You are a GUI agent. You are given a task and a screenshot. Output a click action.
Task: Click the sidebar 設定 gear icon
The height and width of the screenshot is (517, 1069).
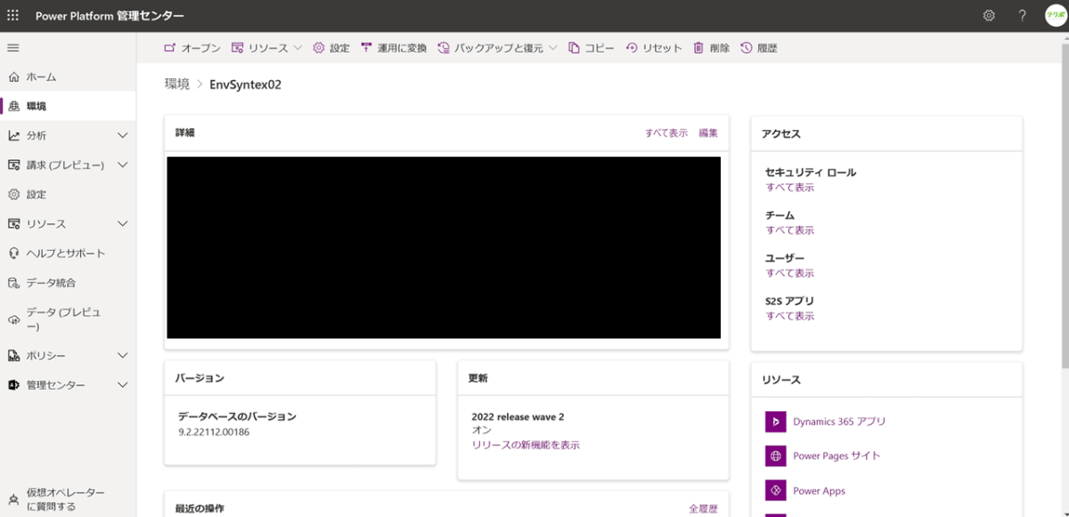[x=13, y=194]
